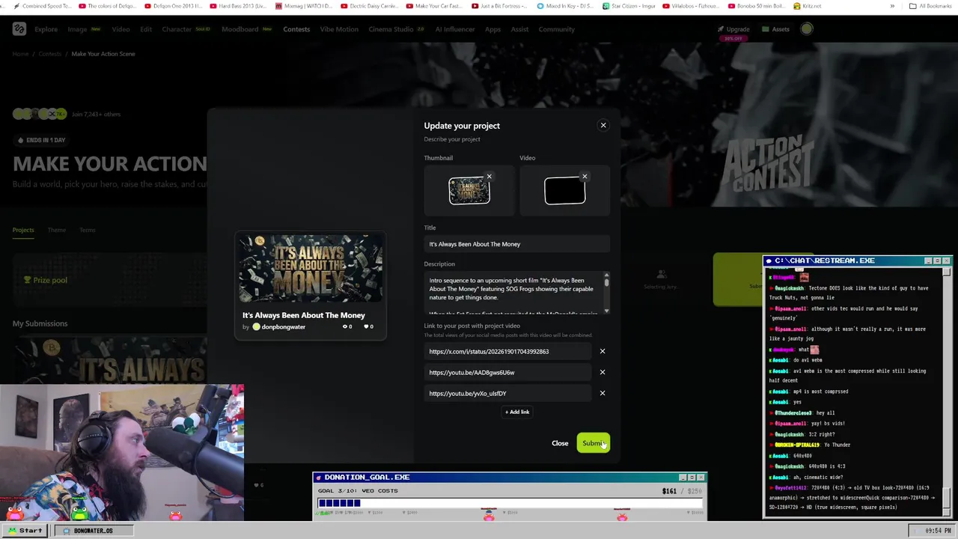958x539 pixels.
Task: Switch to 'Combined Speed' browser tab
Action: pyautogui.click(x=41, y=6)
